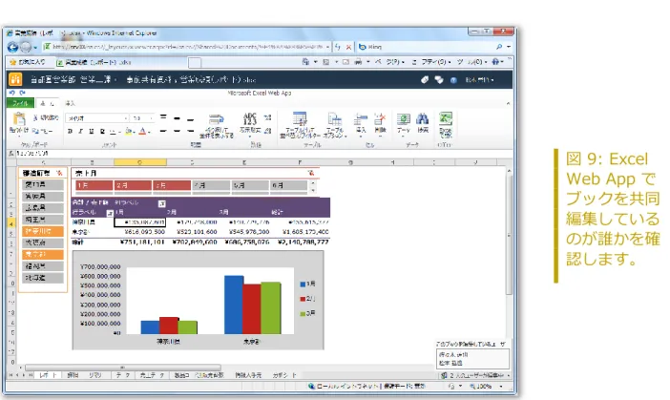Click the horizontal sheet scrollbar

tap(123, 368)
